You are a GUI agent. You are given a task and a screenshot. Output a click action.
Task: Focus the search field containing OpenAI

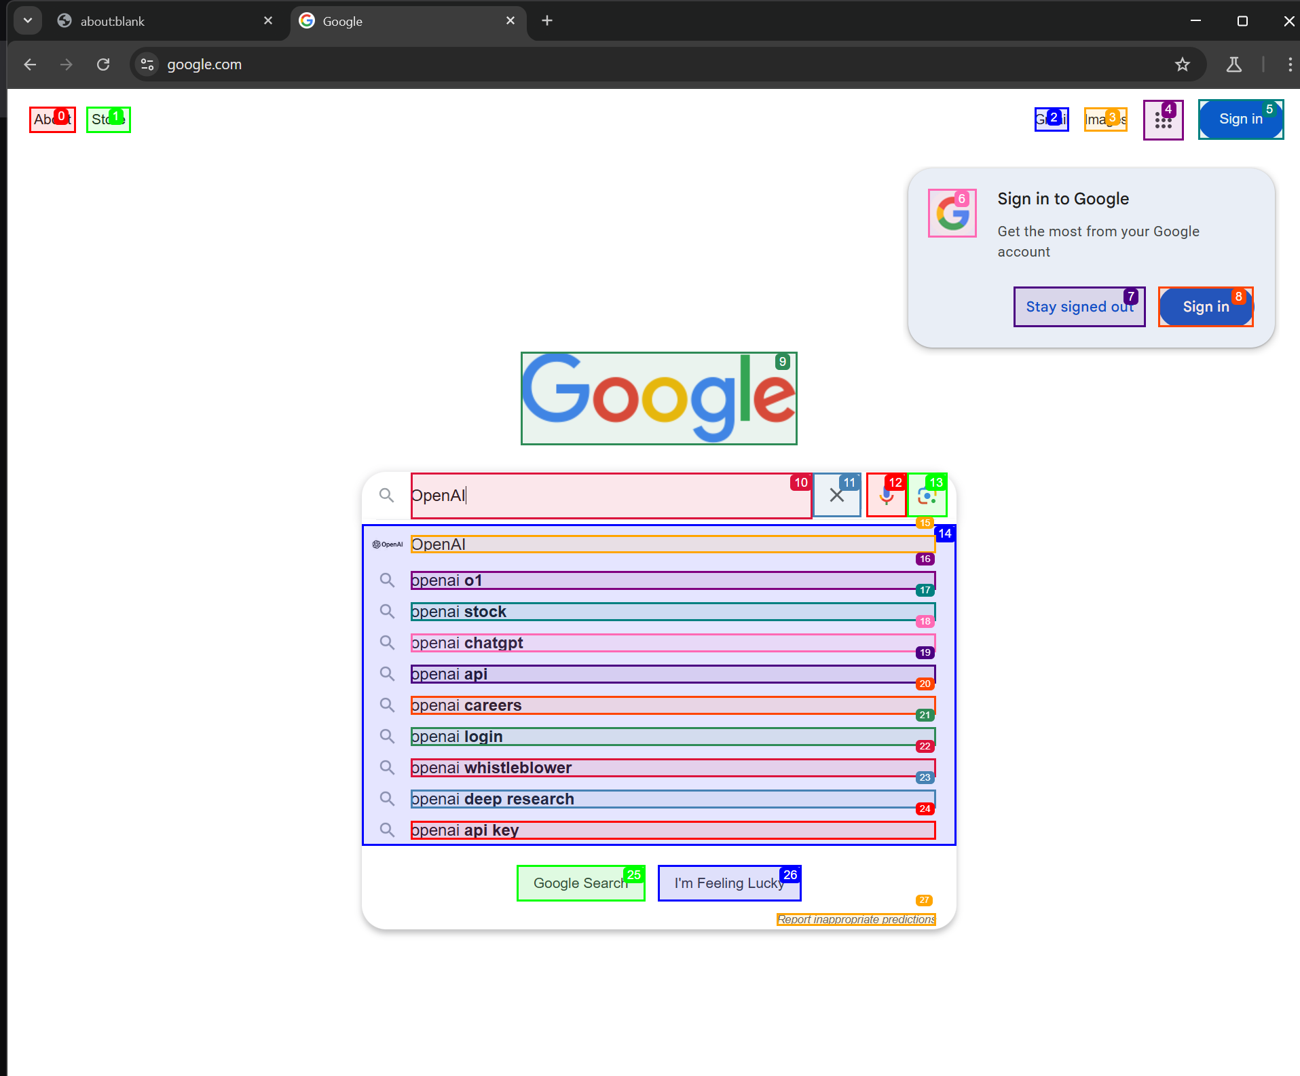[612, 496]
